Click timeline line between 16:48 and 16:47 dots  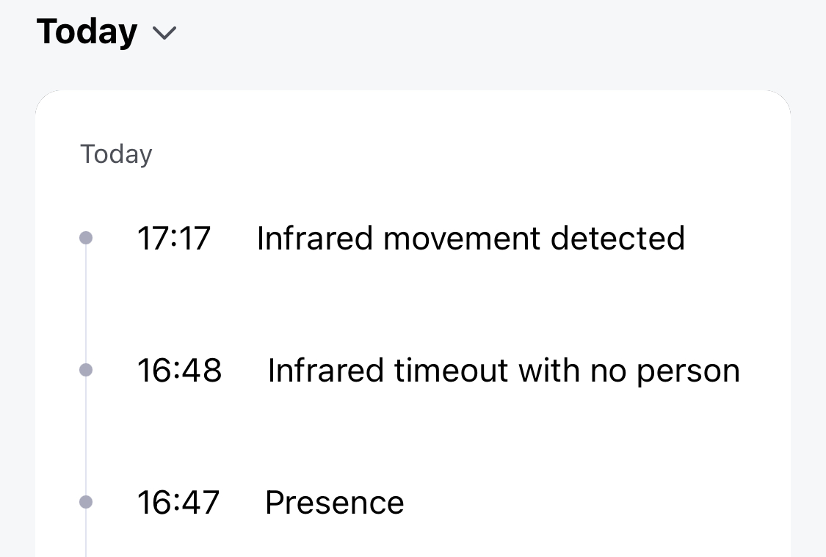tap(86, 436)
